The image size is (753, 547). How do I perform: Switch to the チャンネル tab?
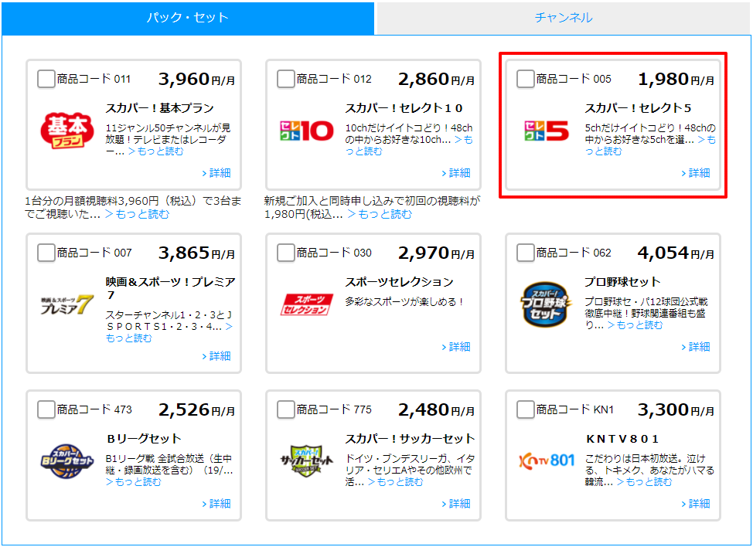pyautogui.click(x=564, y=18)
